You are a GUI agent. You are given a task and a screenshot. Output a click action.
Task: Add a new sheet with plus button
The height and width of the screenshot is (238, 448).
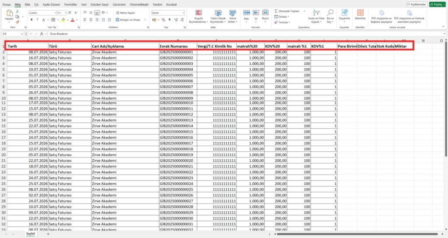[48, 234]
